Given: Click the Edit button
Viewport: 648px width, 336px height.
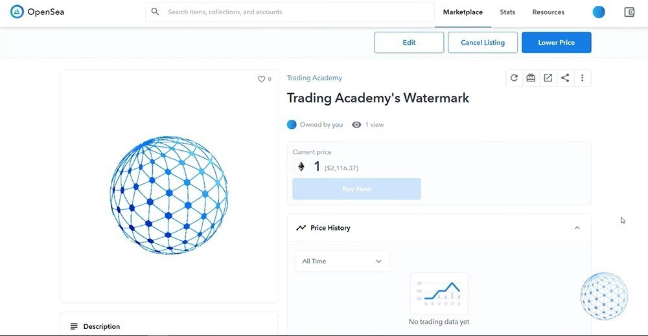Looking at the screenshot, I should tap(409, 43).
